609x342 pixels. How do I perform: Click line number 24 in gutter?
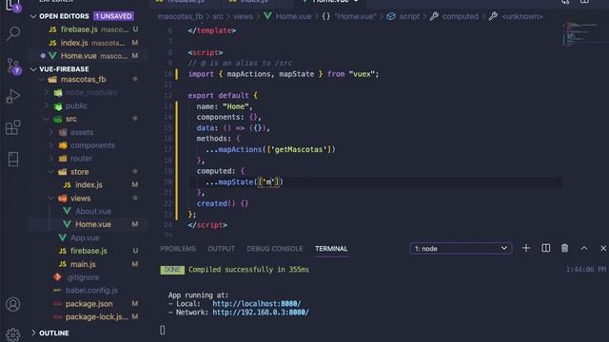pos(167,224)
